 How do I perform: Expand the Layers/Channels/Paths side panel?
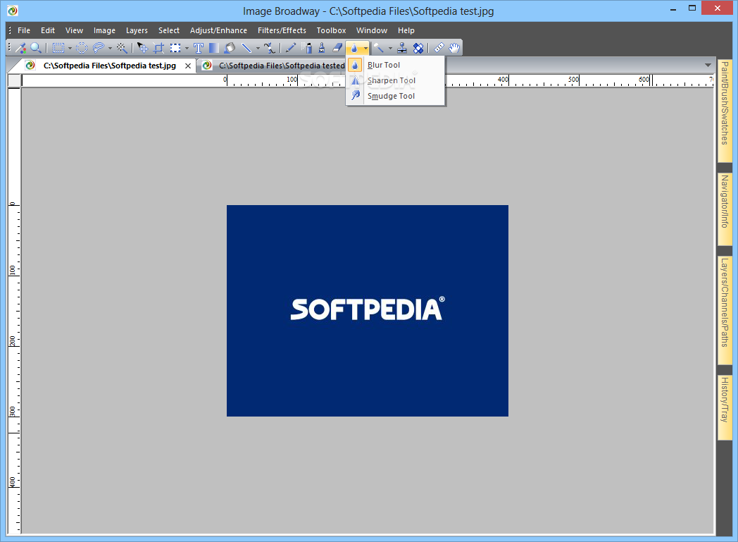[725, 310]
